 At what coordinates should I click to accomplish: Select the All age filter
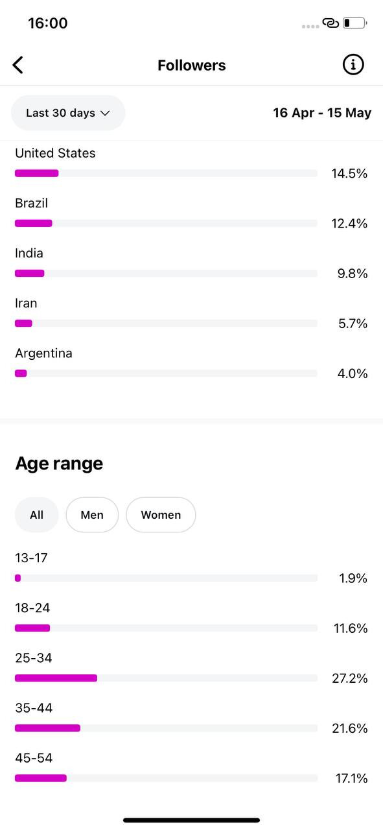[x=37, y=515]
